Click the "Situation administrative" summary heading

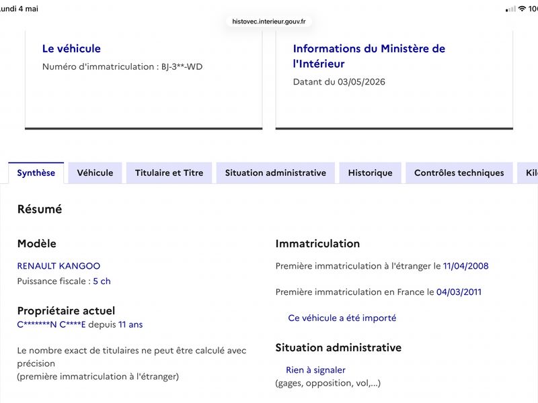(338, 348)
